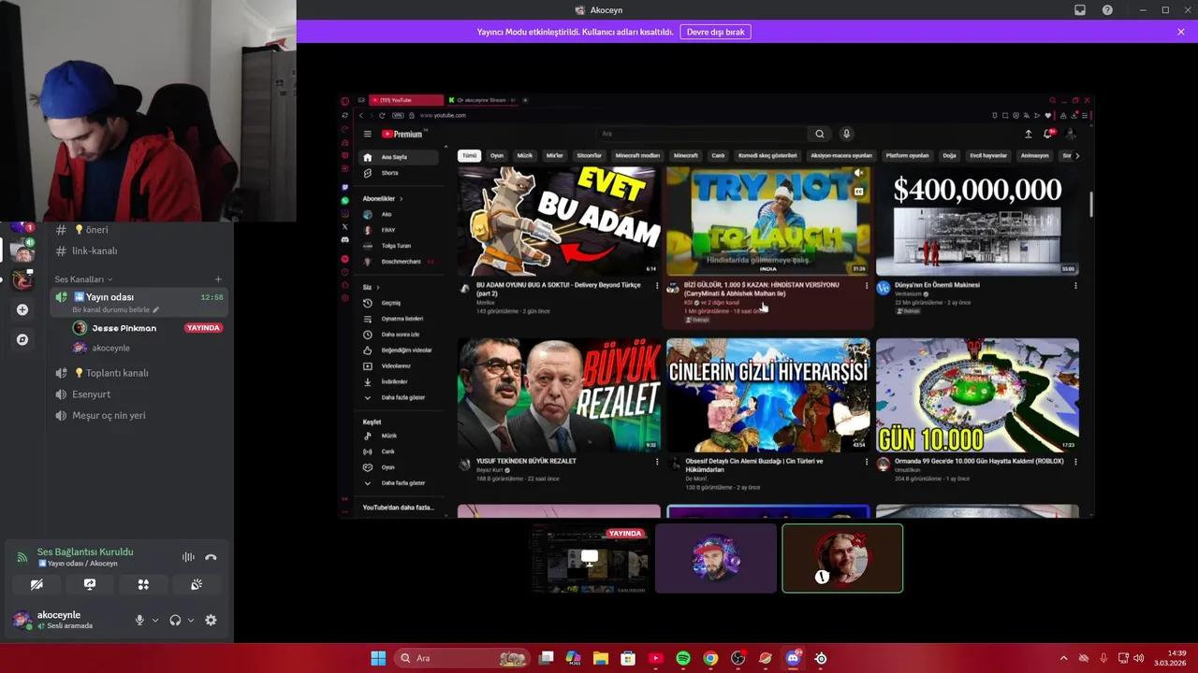Click the first Daha fazla göster under İndirilenler

click(402, 397)
